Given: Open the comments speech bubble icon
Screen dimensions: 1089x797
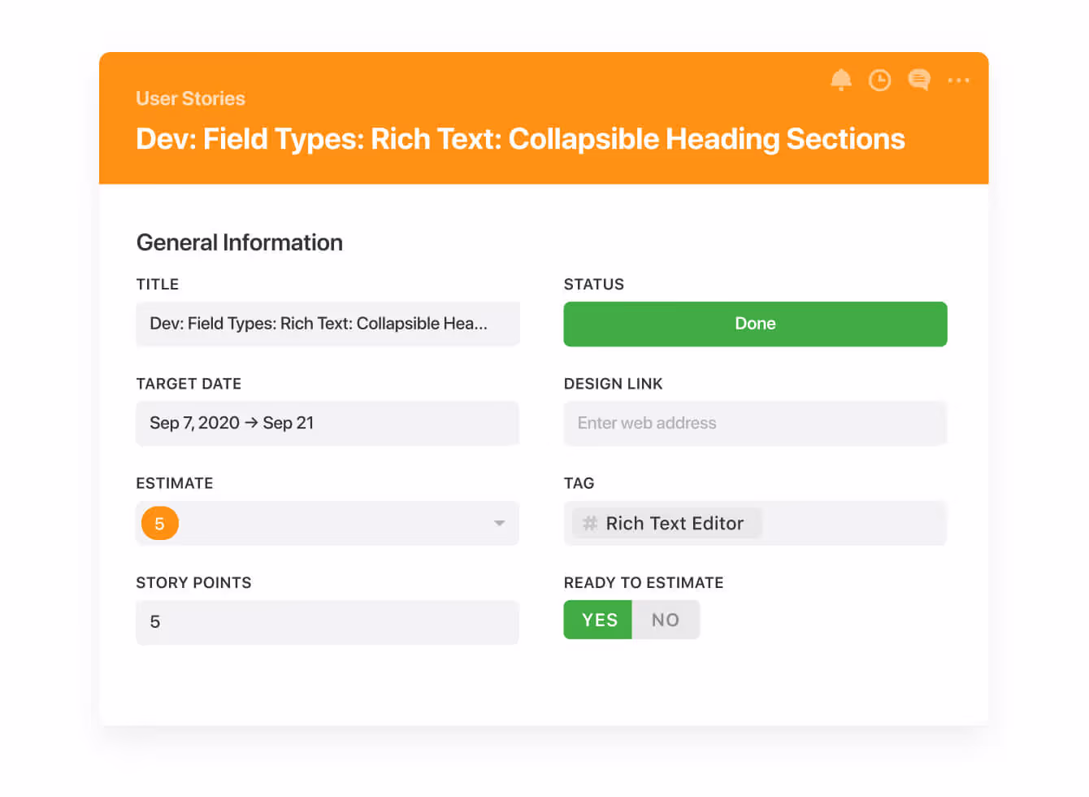Looking at the screenshot, I should click(x=919, y=80).
